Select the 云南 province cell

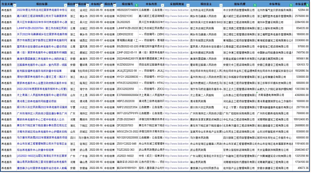click(x=73, y=28)
